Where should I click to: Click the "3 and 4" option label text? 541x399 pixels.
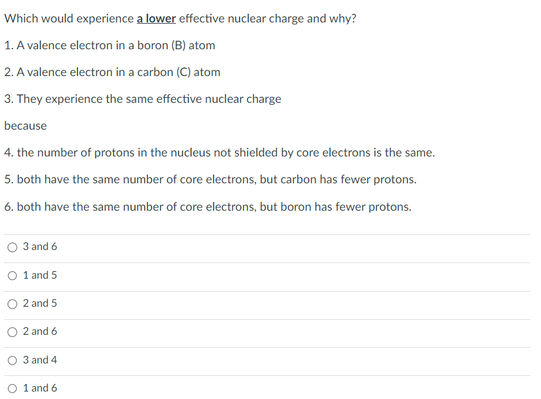coord(39,360)
